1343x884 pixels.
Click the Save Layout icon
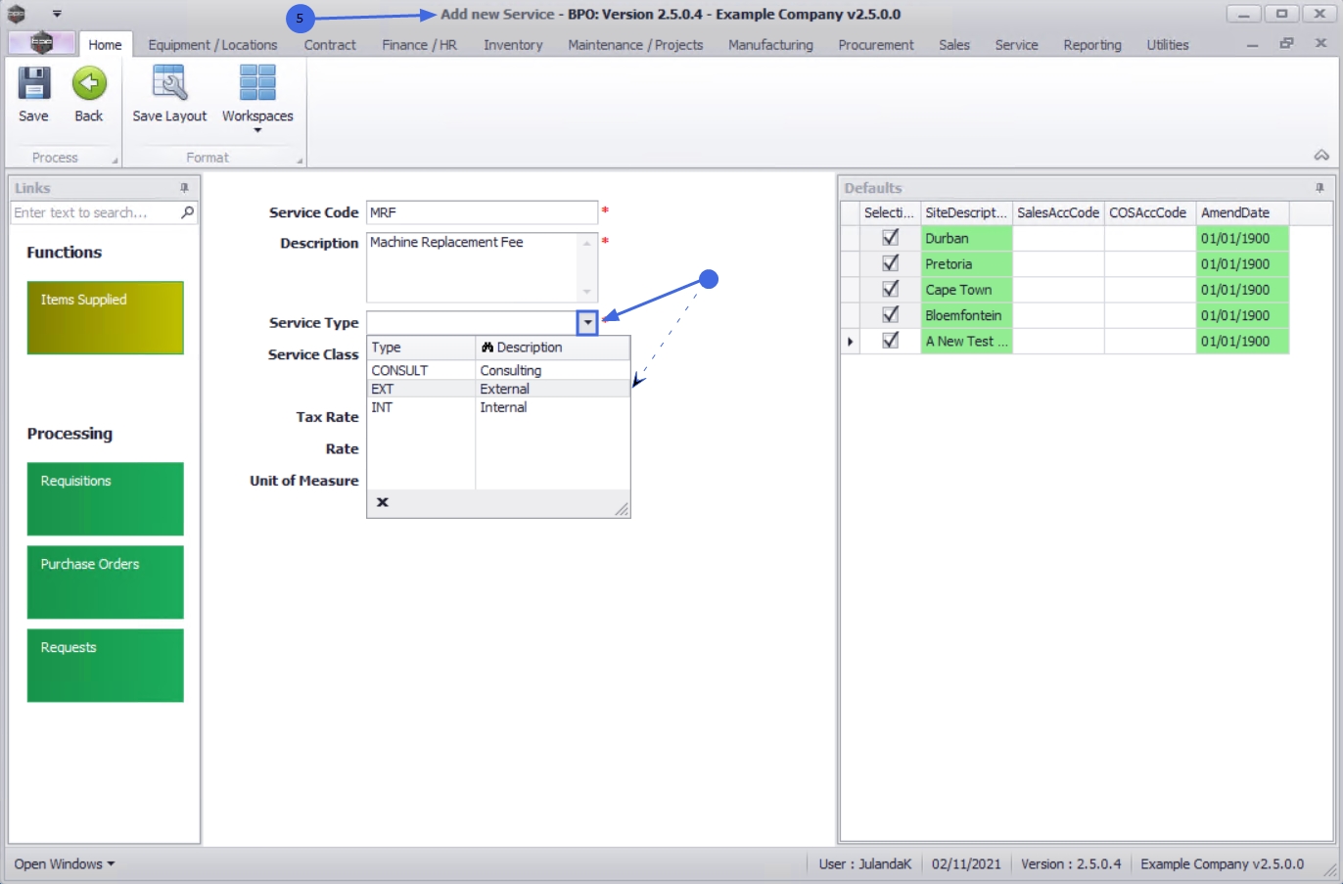pos(169,84)
